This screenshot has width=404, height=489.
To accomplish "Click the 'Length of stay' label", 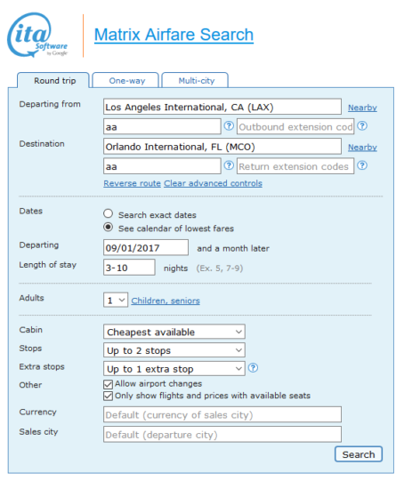I will 48,265.
